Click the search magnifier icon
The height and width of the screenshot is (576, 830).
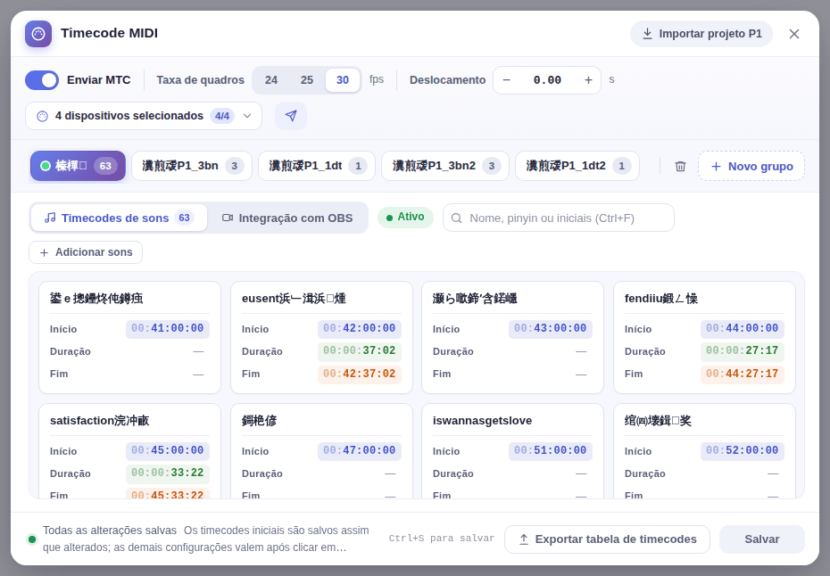[456, 218]
